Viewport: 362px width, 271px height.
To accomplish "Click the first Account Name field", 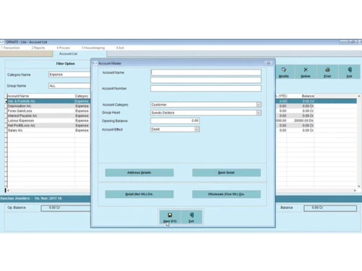I will (206, 72).
